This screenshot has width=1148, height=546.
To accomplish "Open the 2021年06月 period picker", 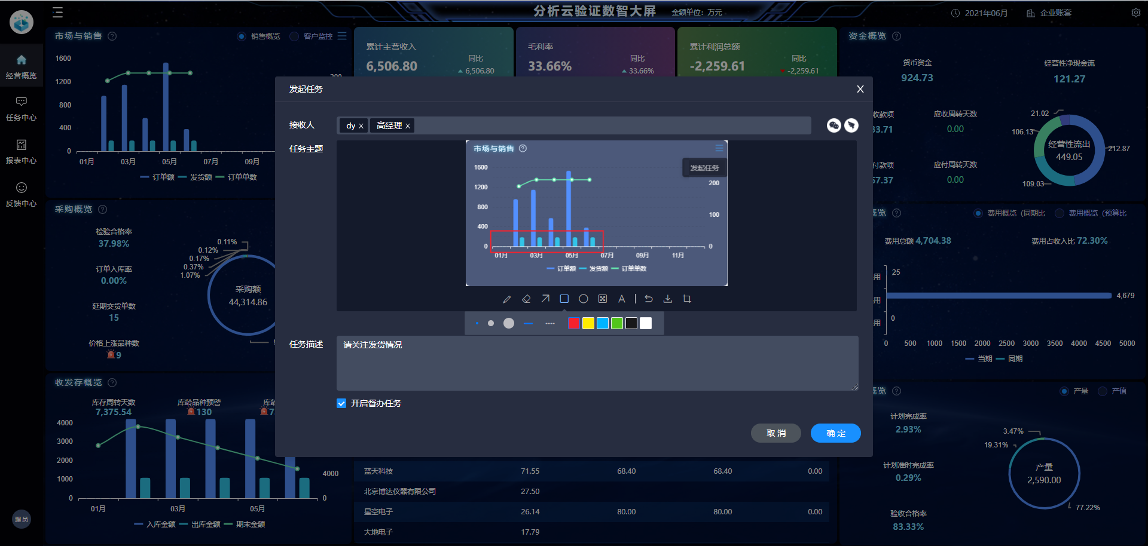I will coord(979,13).
